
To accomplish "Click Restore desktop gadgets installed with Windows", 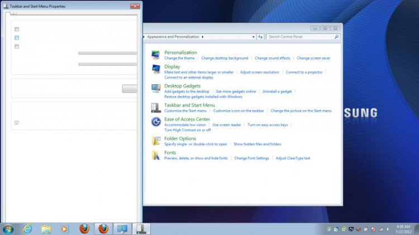I will 203,97.
